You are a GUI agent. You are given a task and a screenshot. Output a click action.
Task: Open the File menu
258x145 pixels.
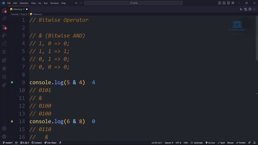click(x=9, y=3)
